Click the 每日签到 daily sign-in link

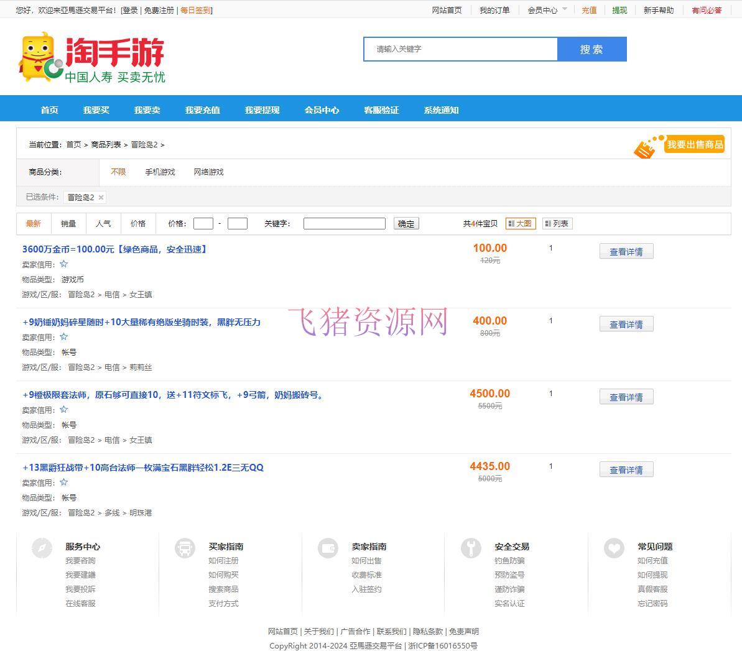(x=197, y=10)
